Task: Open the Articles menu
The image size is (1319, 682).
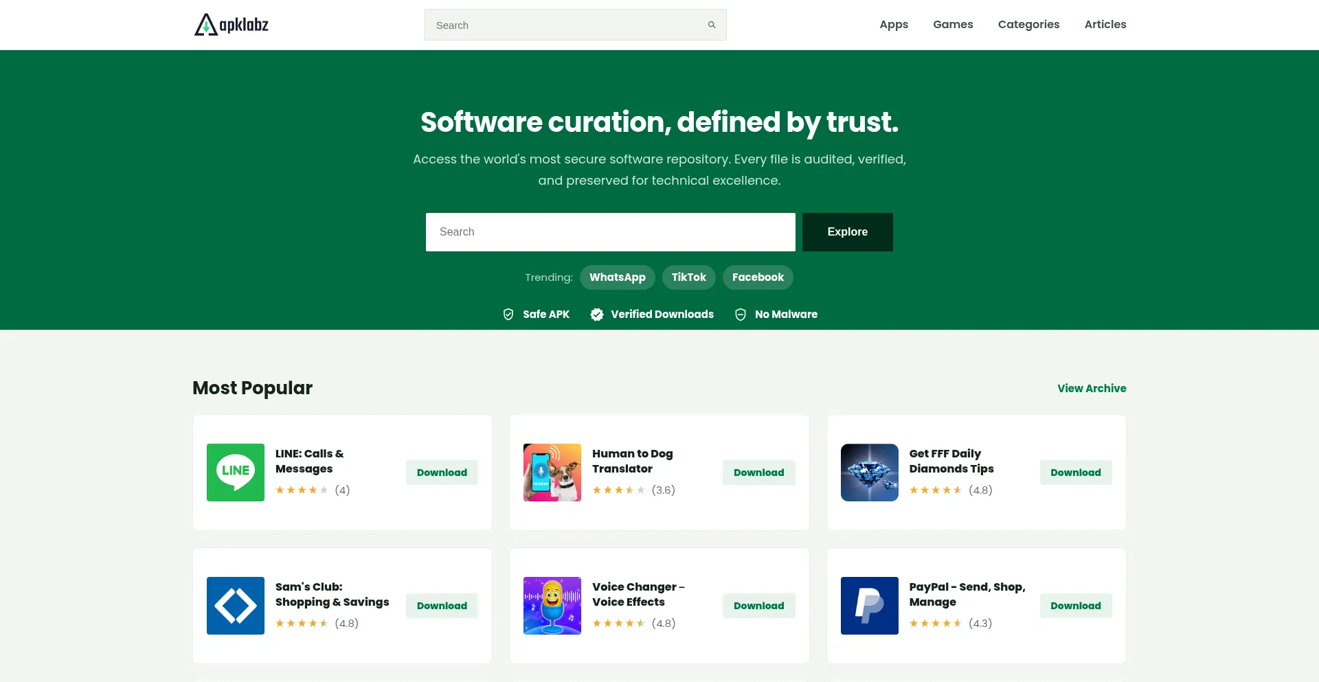Action: tap(1105, 25)
